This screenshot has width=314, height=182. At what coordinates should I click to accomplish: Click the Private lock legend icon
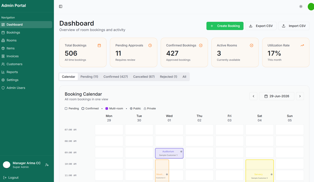(145, 108)
